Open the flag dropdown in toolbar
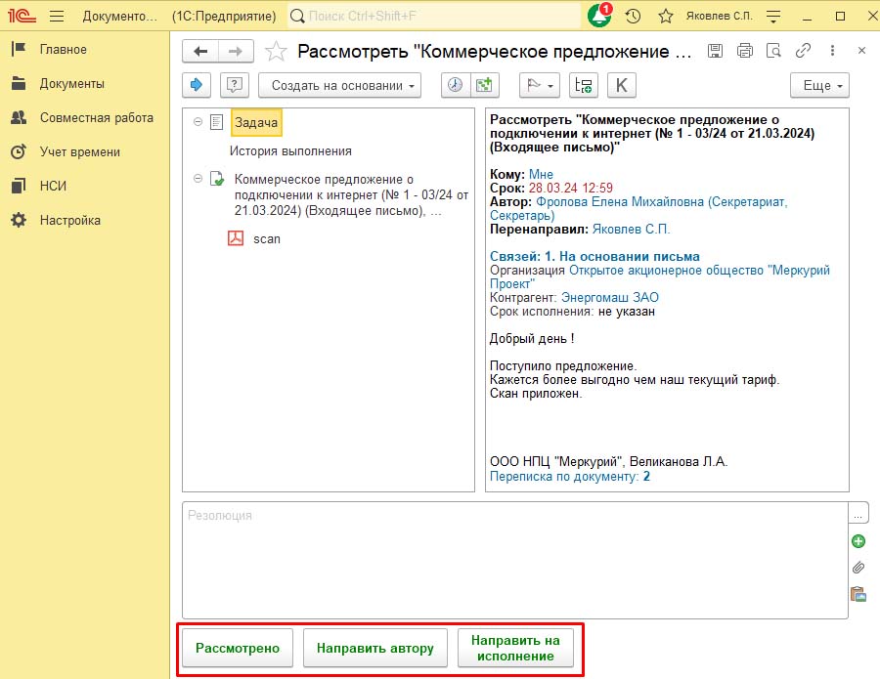This screenshot has width=880, height=679. click(539, 85)
